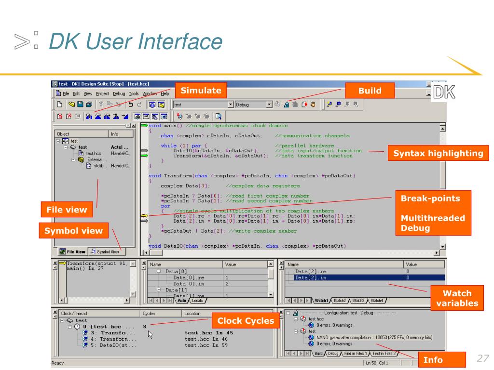Image resolution: width=494 pixels, height=370 pixels.
Task: Click the Save All stacked disks icon
Action: click(x=89, y=105)
